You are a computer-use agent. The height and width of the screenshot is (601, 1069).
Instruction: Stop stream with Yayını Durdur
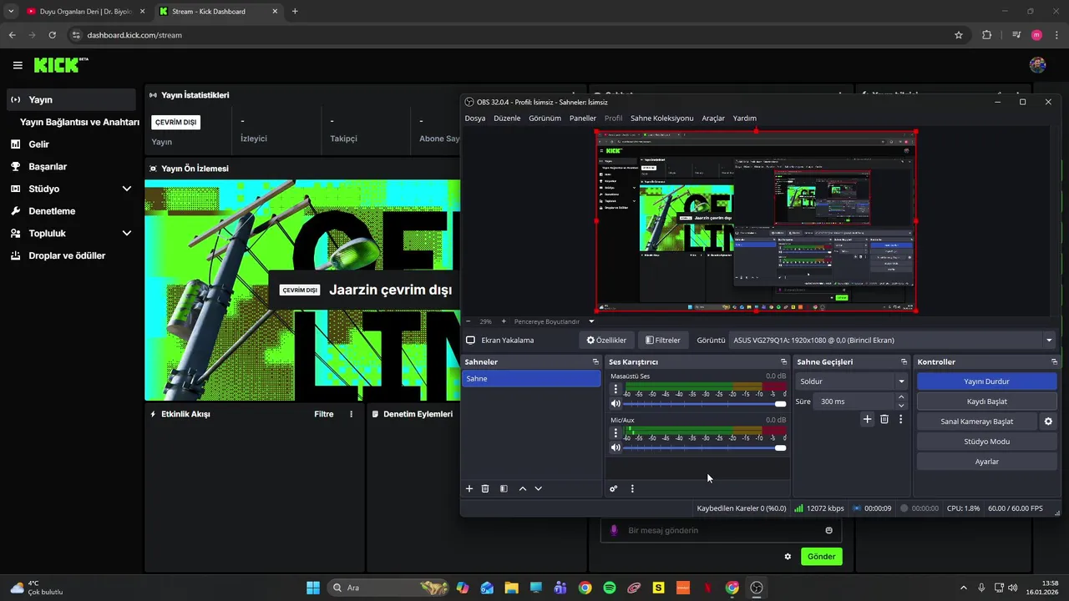(986, 381)
